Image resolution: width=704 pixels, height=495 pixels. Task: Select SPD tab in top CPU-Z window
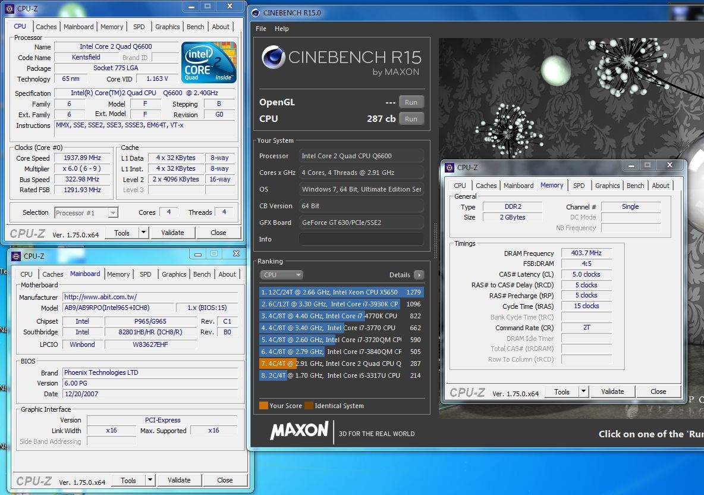(x=139, y=27)
